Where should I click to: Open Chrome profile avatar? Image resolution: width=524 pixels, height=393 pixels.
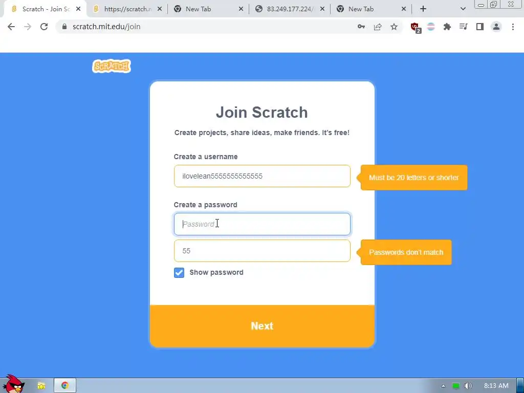(x=496, y=27)
